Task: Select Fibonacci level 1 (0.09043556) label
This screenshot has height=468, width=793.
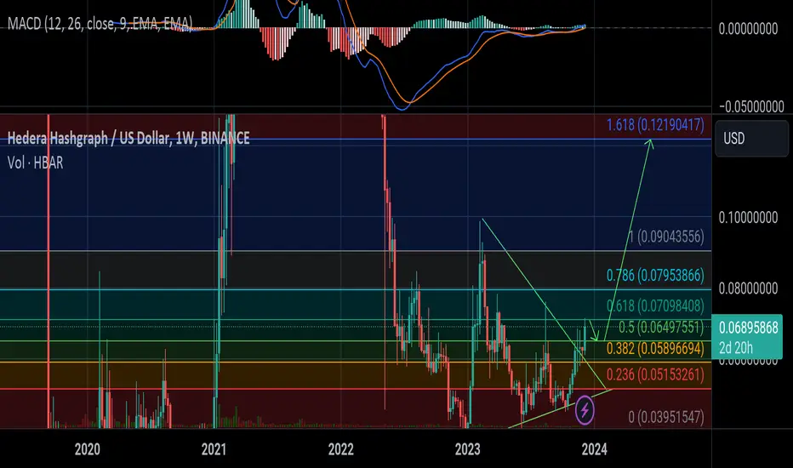Action: [666, 237]
